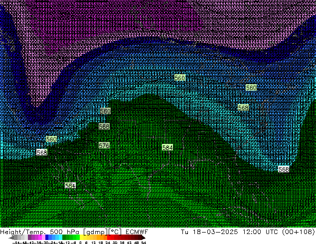Viewport: 316px width, 244px height.
Task: Click the bright red swatch in the temperature legend
Action: click(109, 237)
